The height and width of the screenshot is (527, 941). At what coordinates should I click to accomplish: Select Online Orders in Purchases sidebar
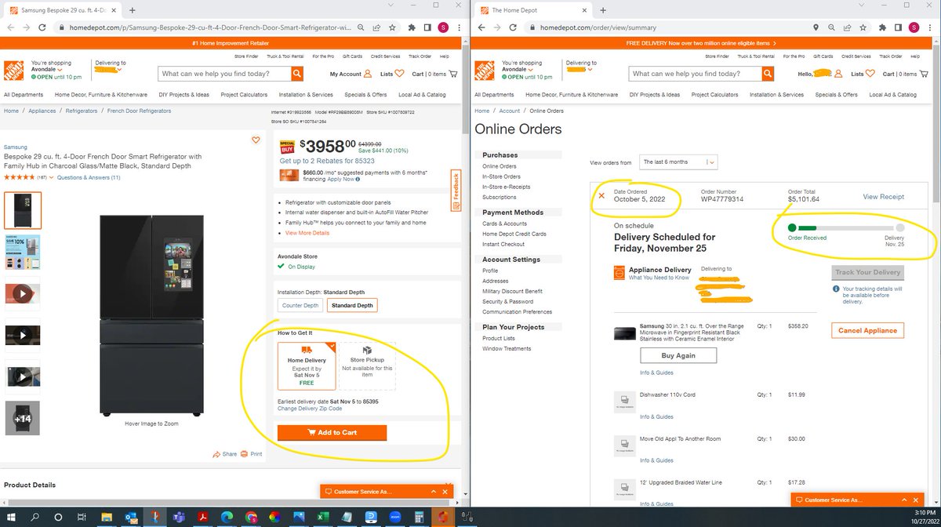499,166
